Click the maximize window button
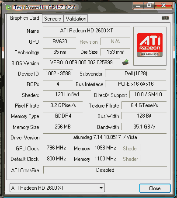Viewport: 177px width, 198px height. point(149,6)
